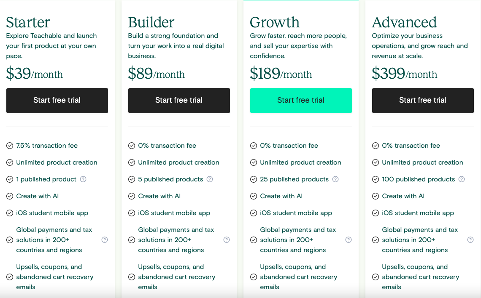The height and width of the screenshot is (298, 481).
Task: Select the Advanced plan heading
Action: (x=404, y=22)
